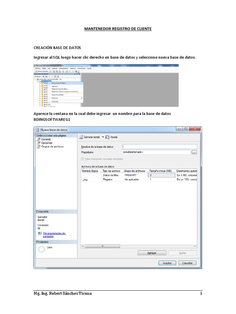The height and width of the screenshot is (314, 236).
Task: Click the Quitar button
Action: tap(183, 253)
